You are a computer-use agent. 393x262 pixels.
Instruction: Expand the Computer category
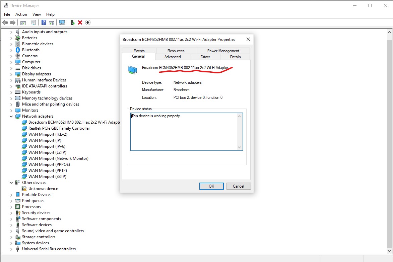click(11, 62)
